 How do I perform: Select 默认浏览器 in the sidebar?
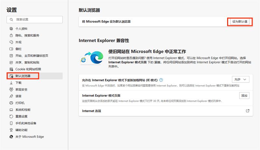(35, 76)
